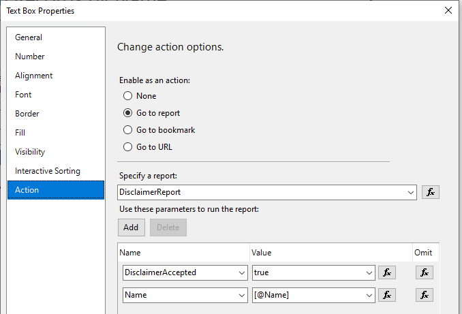462x314 pixels.
Task: Open the Border page
Action: [56, 113]
